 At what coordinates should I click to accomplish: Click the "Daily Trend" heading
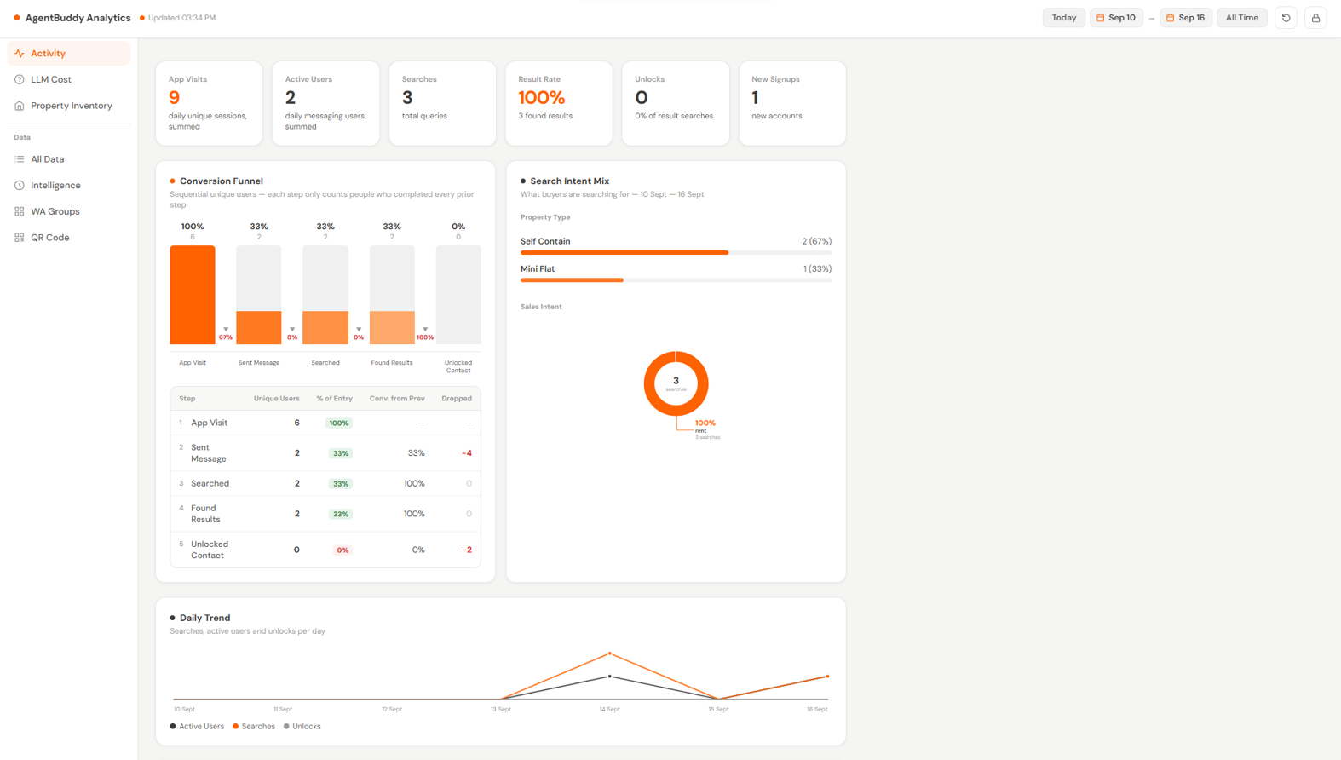click(205, 619)
